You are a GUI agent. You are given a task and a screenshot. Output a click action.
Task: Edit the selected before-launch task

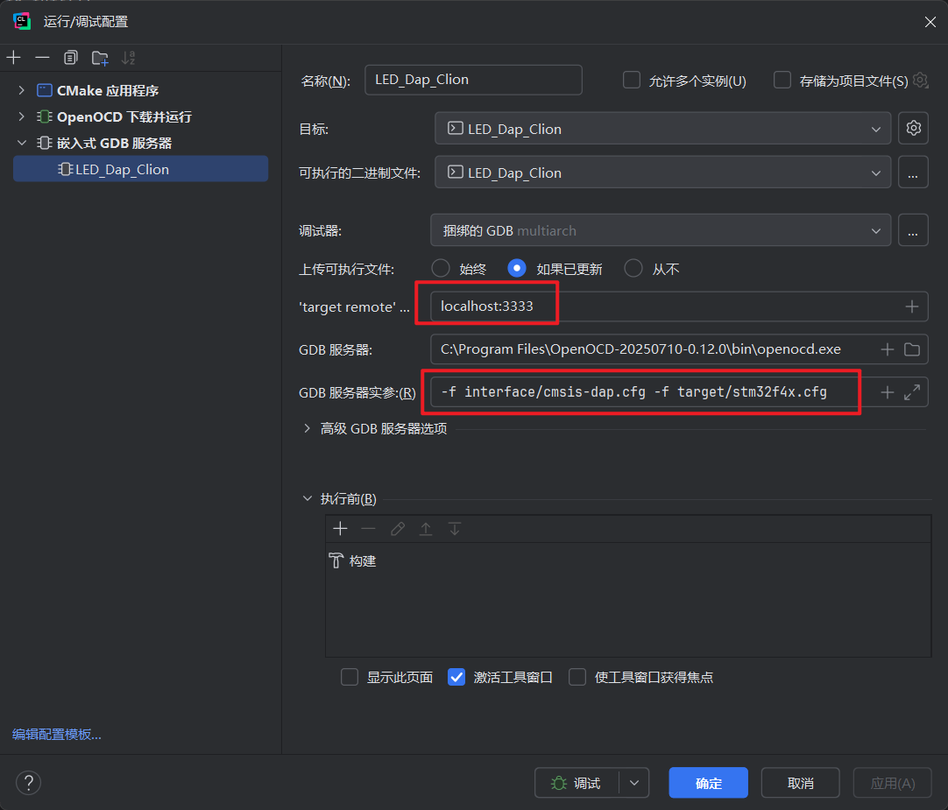[397, 529]
